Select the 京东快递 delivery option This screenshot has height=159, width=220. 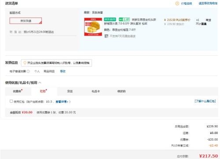click(26, 21)
